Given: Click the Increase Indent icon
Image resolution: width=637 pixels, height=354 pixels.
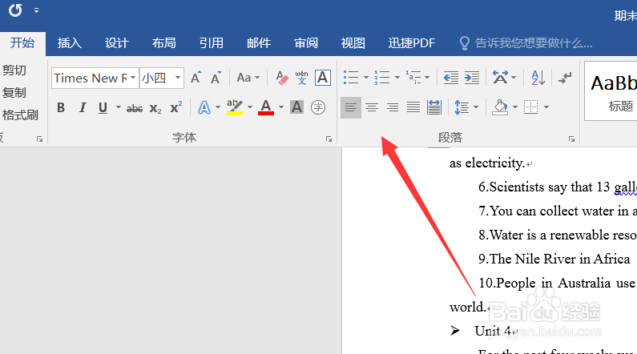Looking at the screenshot, I should (472, 77).
